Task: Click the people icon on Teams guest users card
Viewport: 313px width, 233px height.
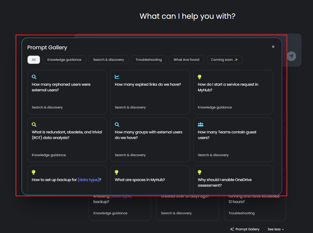Action: [x=201, y=125]
